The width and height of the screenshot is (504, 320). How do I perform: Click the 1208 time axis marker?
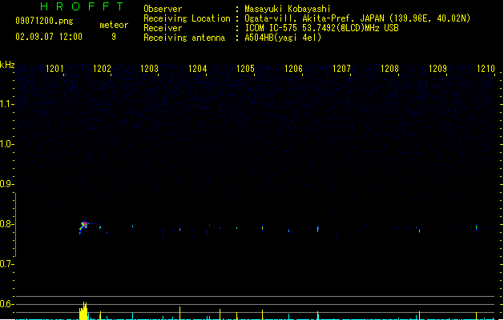pos(389,68)
